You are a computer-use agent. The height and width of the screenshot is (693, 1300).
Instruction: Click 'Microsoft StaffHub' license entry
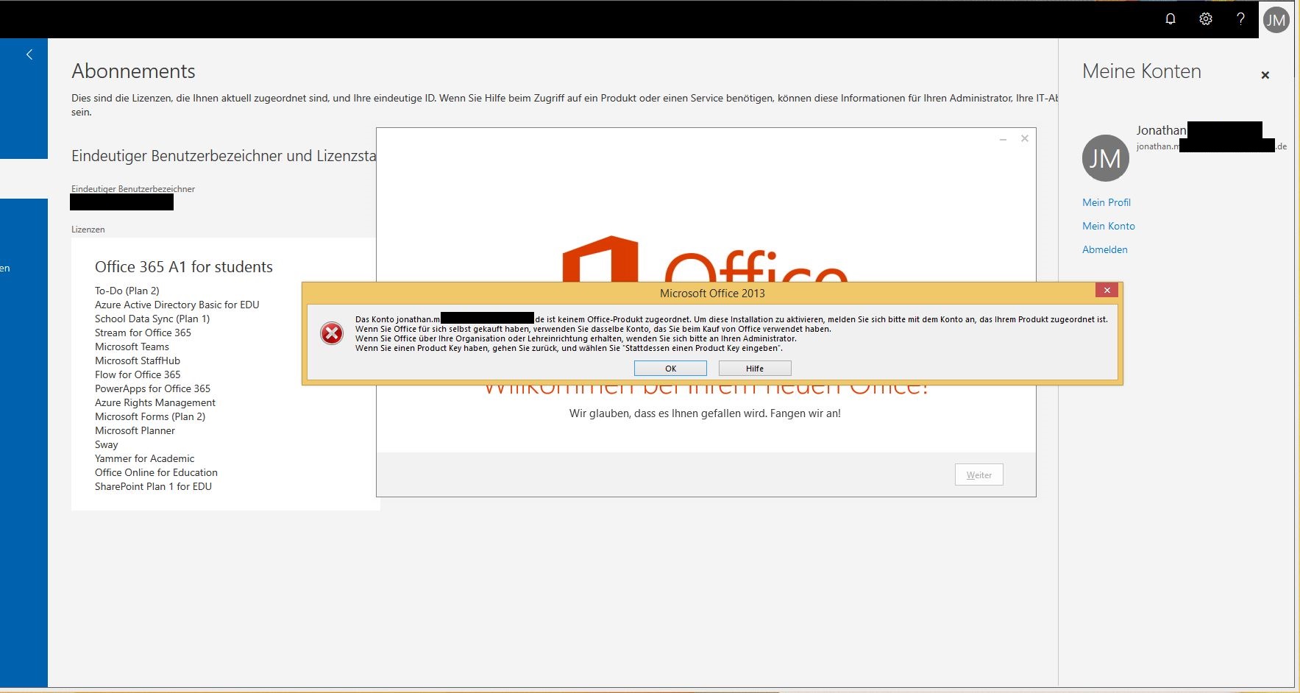(138, 360)
